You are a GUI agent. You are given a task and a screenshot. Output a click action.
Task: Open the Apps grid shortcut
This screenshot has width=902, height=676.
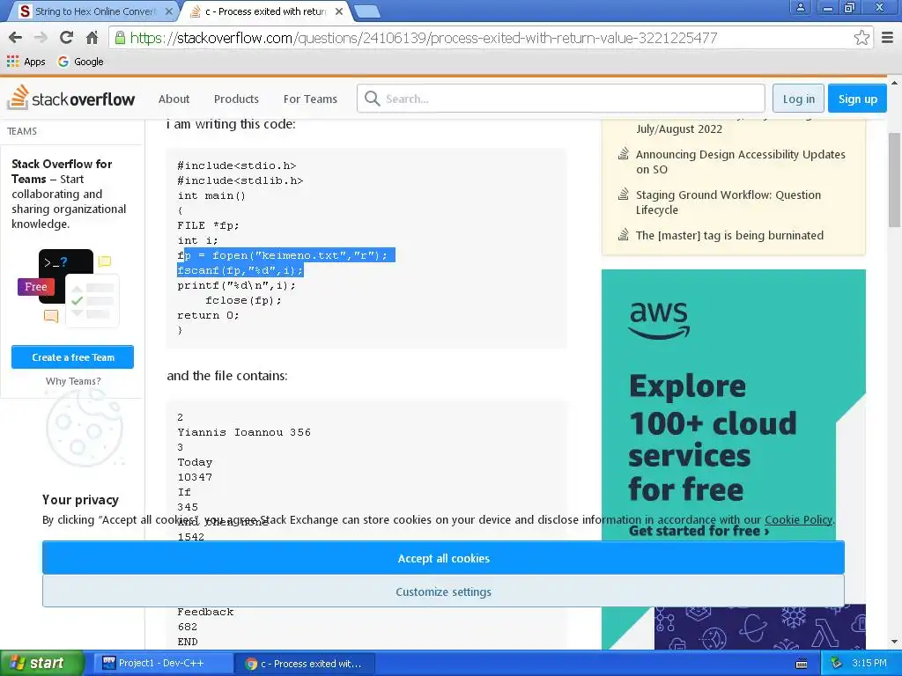pyautogui.click(x=26, y=62)
